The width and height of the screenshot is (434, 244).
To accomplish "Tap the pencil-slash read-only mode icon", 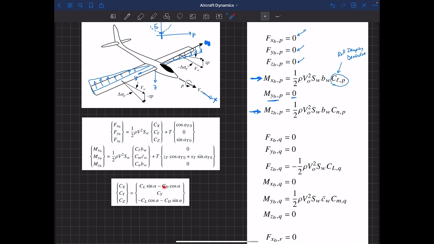I will tap(364, 5).
